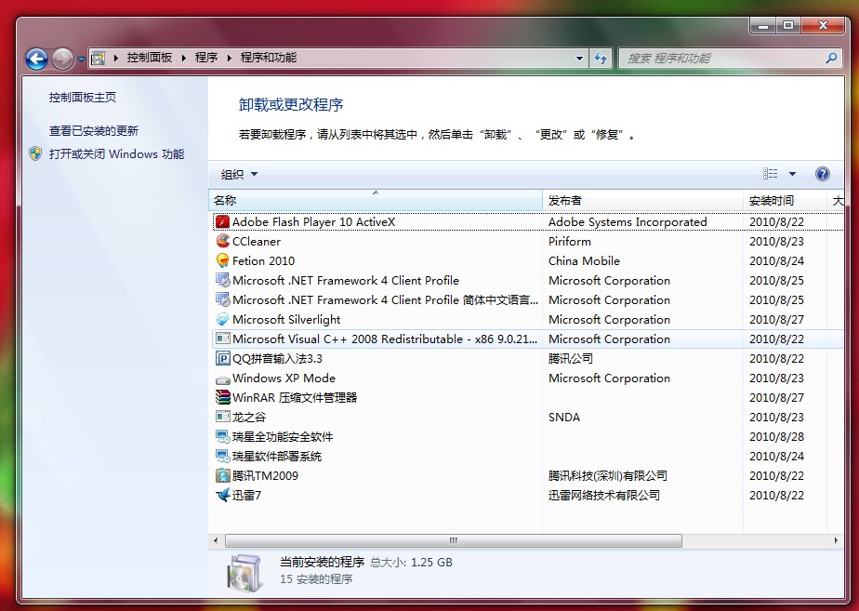The height and width of the screenshot is (611, 859).
Task: Click the control panel icon in address bar
Action: (x=99, y=58)
